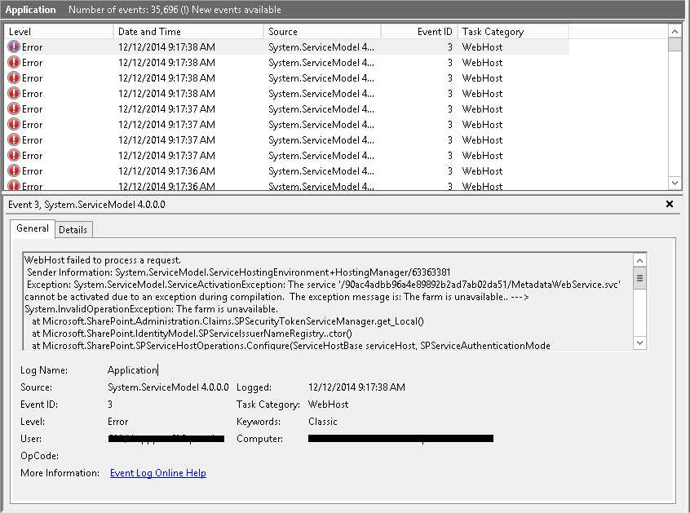This screenshot has height=513, width=690.
Task: Sort by the Task Category column header
Action: tap(513, 32)
